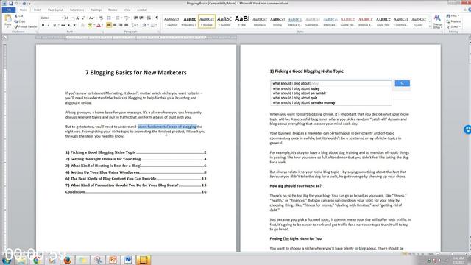This screenshot has width=471, height=265.
Task: Toggle Align Text Left
Action: [x=109, y=25]
